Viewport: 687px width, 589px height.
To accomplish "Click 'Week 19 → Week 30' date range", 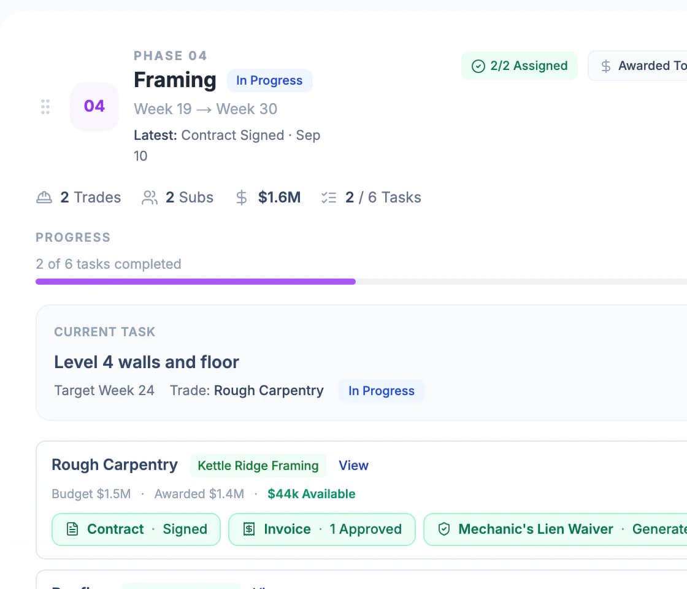I will click(205, 109).
